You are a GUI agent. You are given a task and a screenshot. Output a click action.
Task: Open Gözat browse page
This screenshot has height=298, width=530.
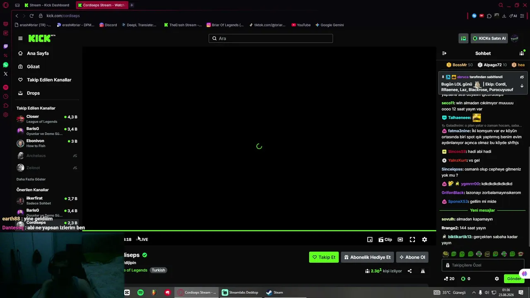[33, 67]
